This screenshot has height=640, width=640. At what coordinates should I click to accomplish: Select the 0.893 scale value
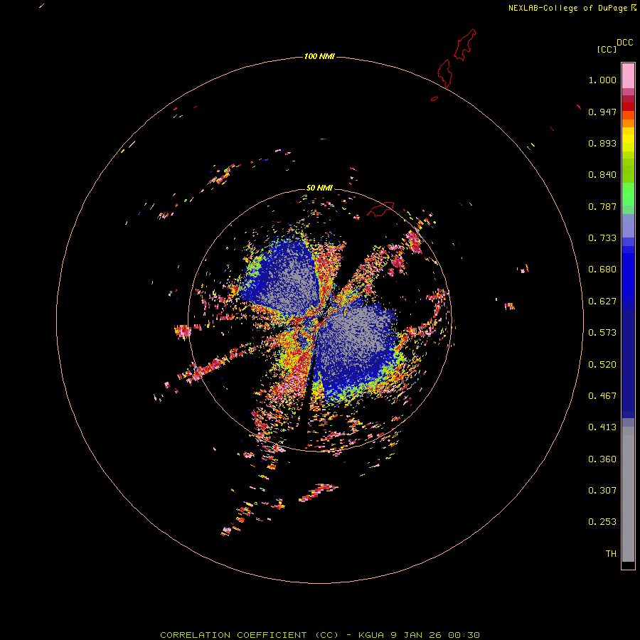pyautogui.click(x=602, y=143)
